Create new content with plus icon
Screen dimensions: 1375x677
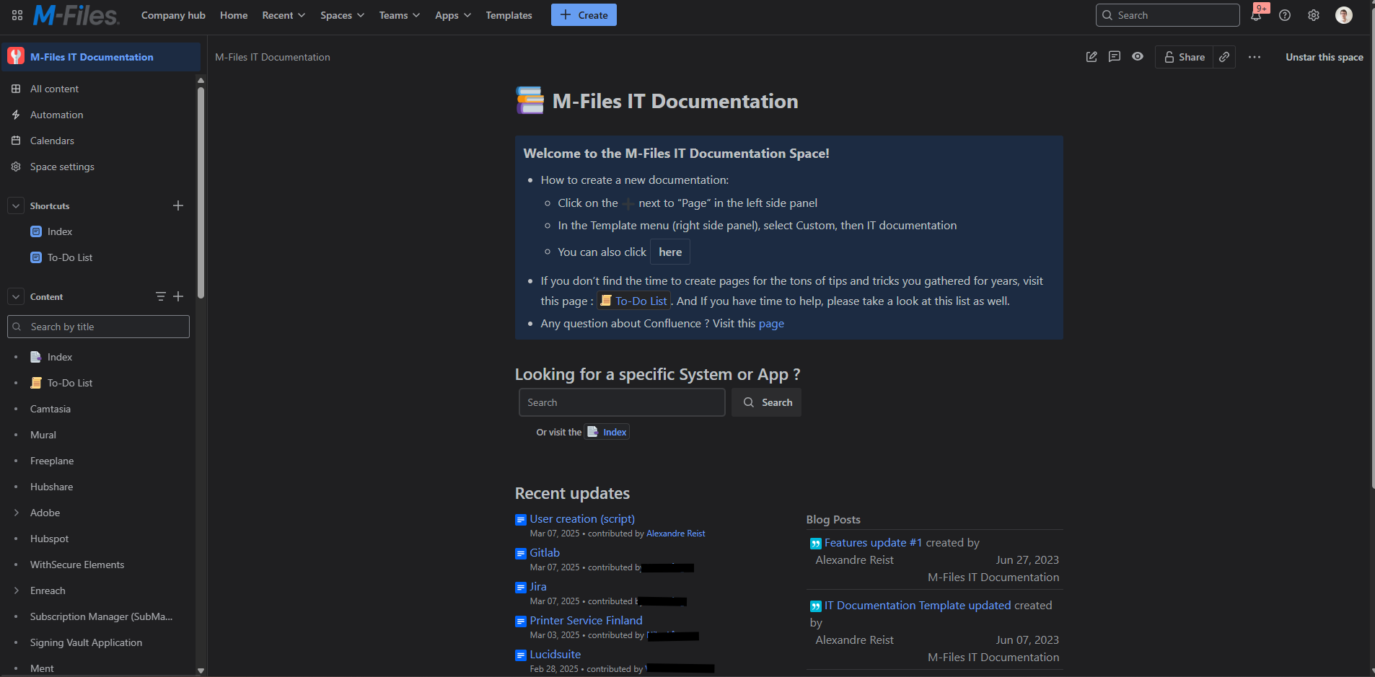[178, 296]
